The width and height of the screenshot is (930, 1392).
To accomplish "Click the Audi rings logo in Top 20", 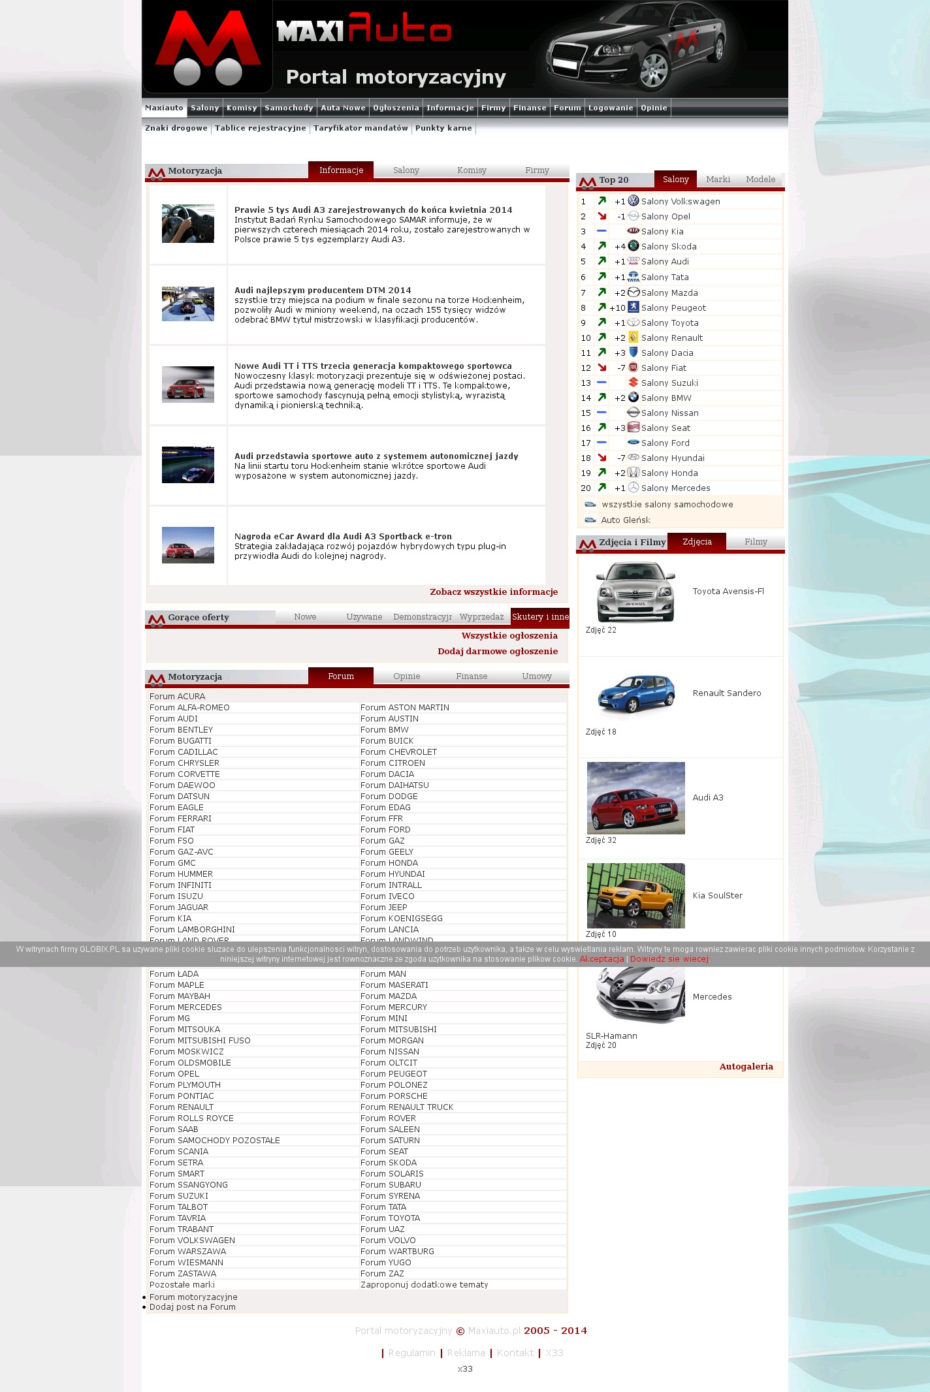I will (x=633, y=261).
